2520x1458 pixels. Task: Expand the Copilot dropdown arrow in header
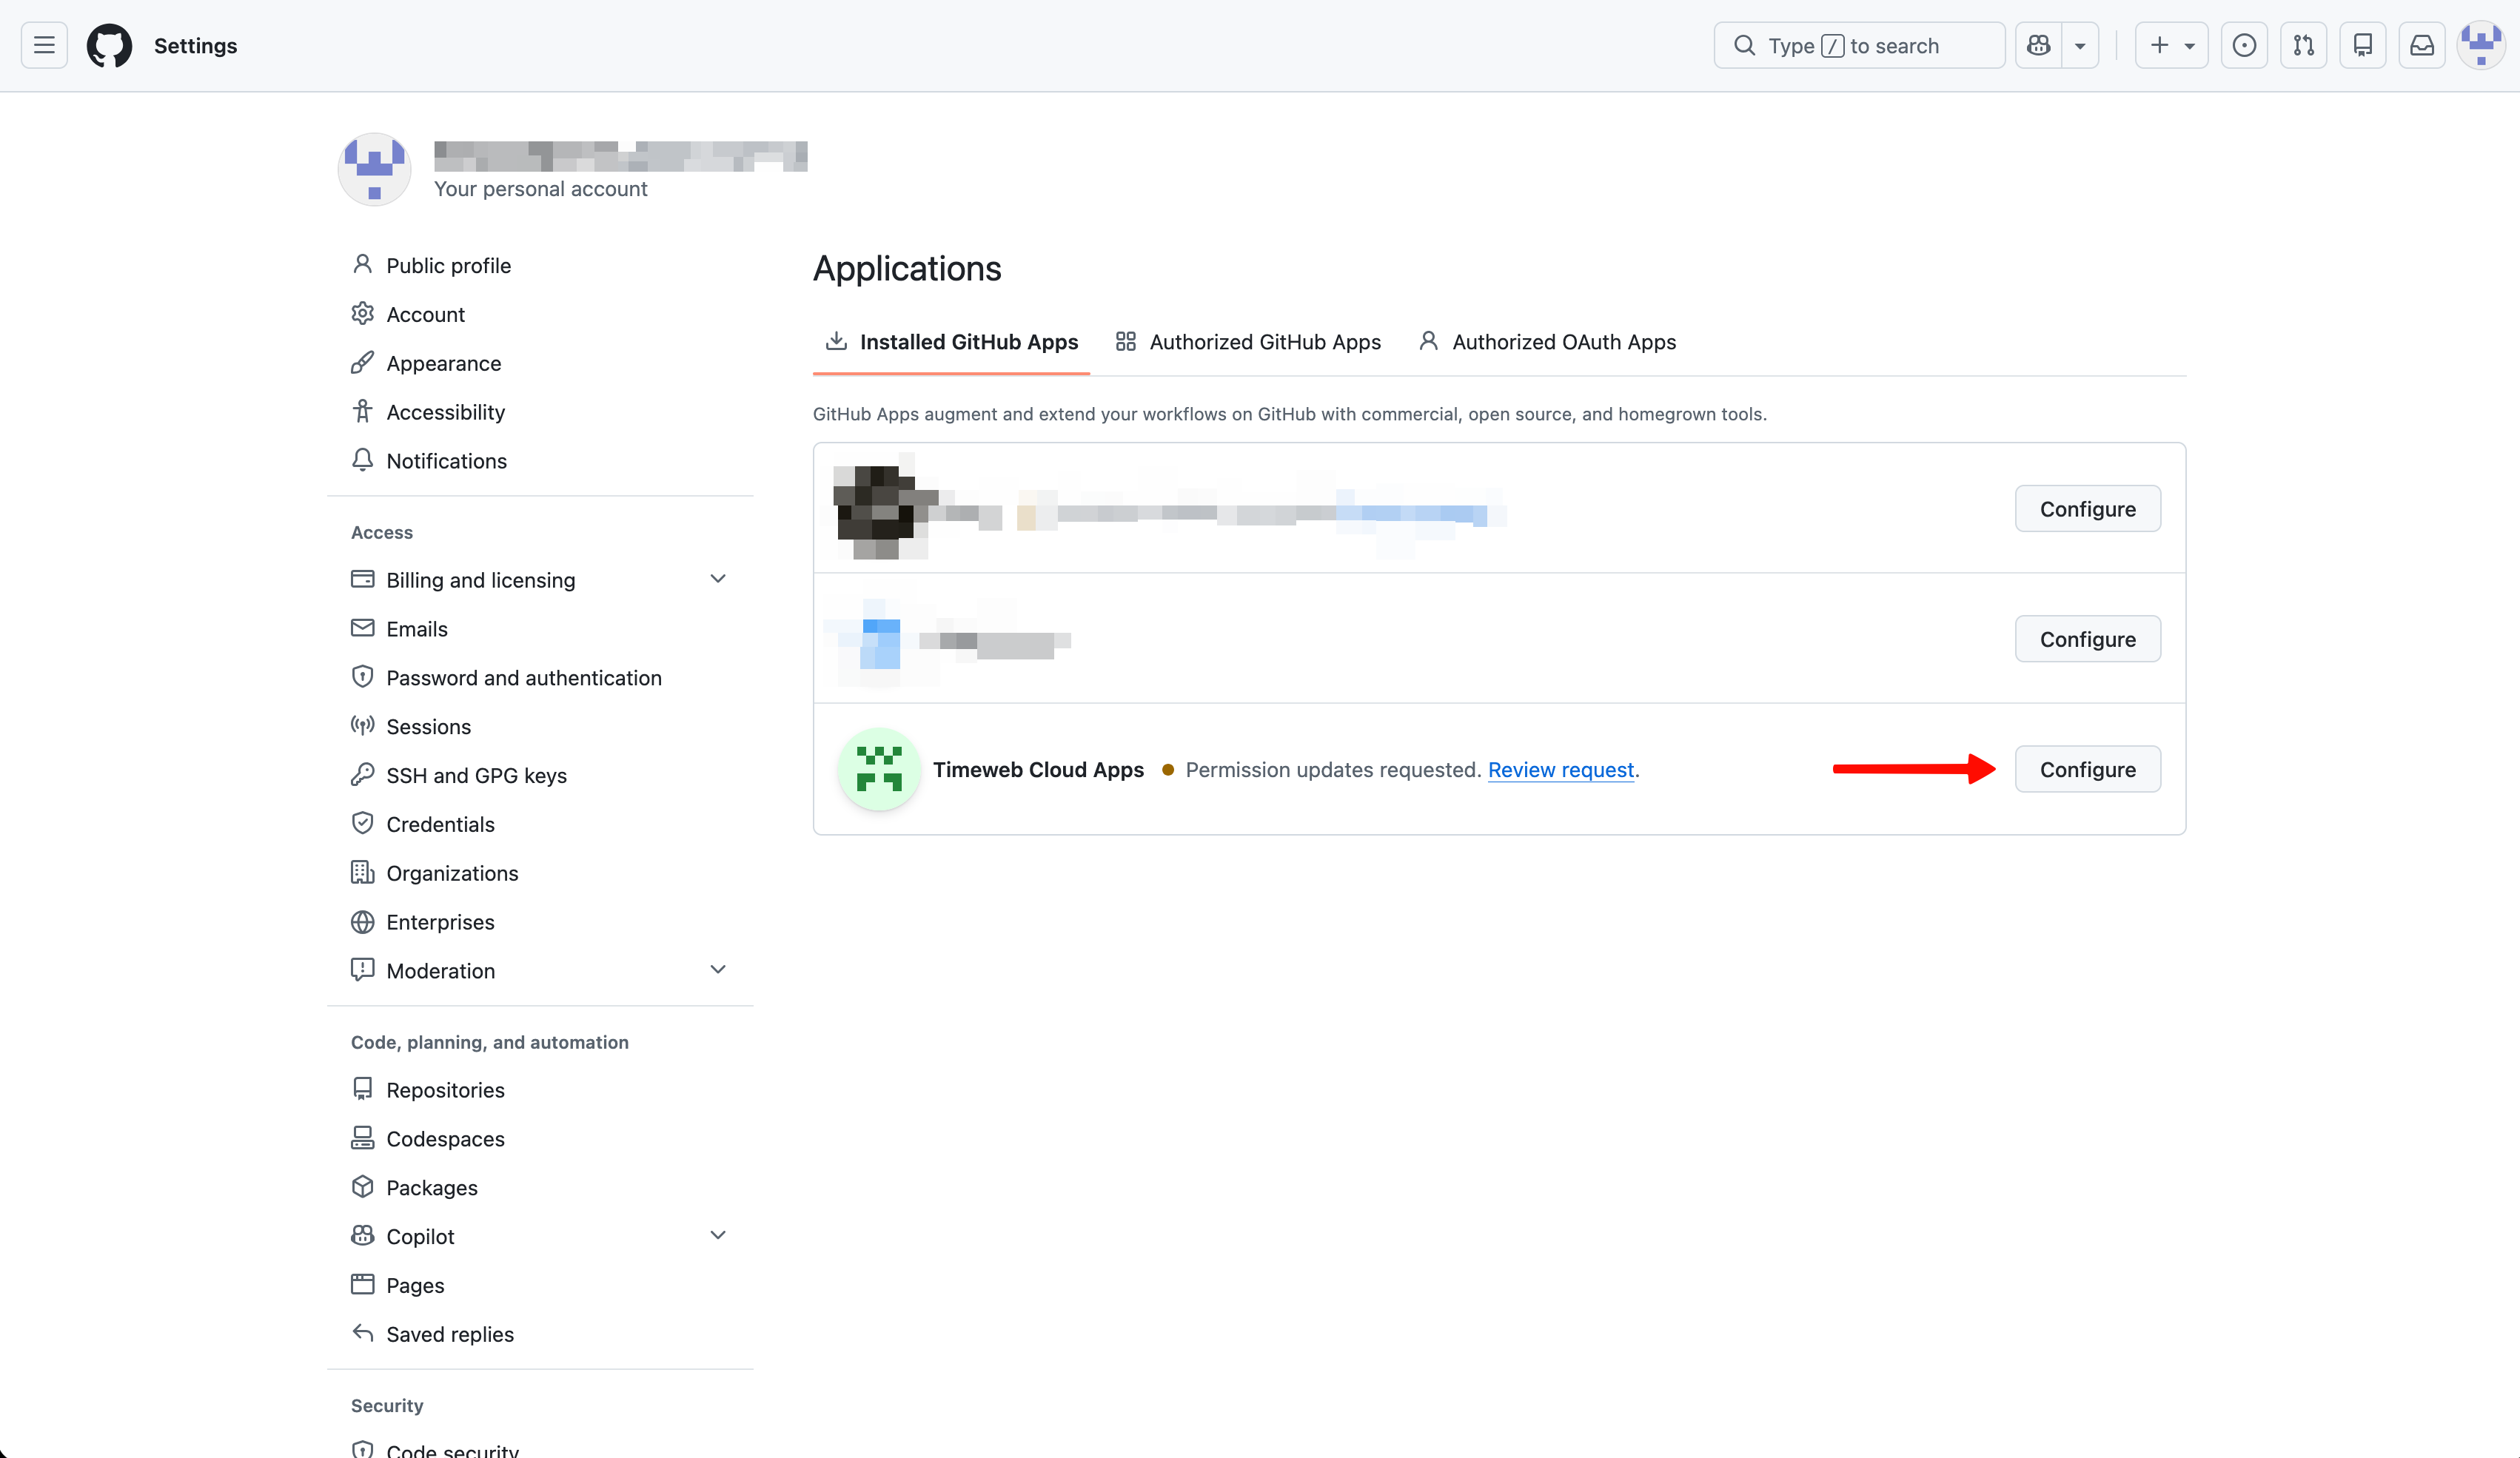(2080, 45)
